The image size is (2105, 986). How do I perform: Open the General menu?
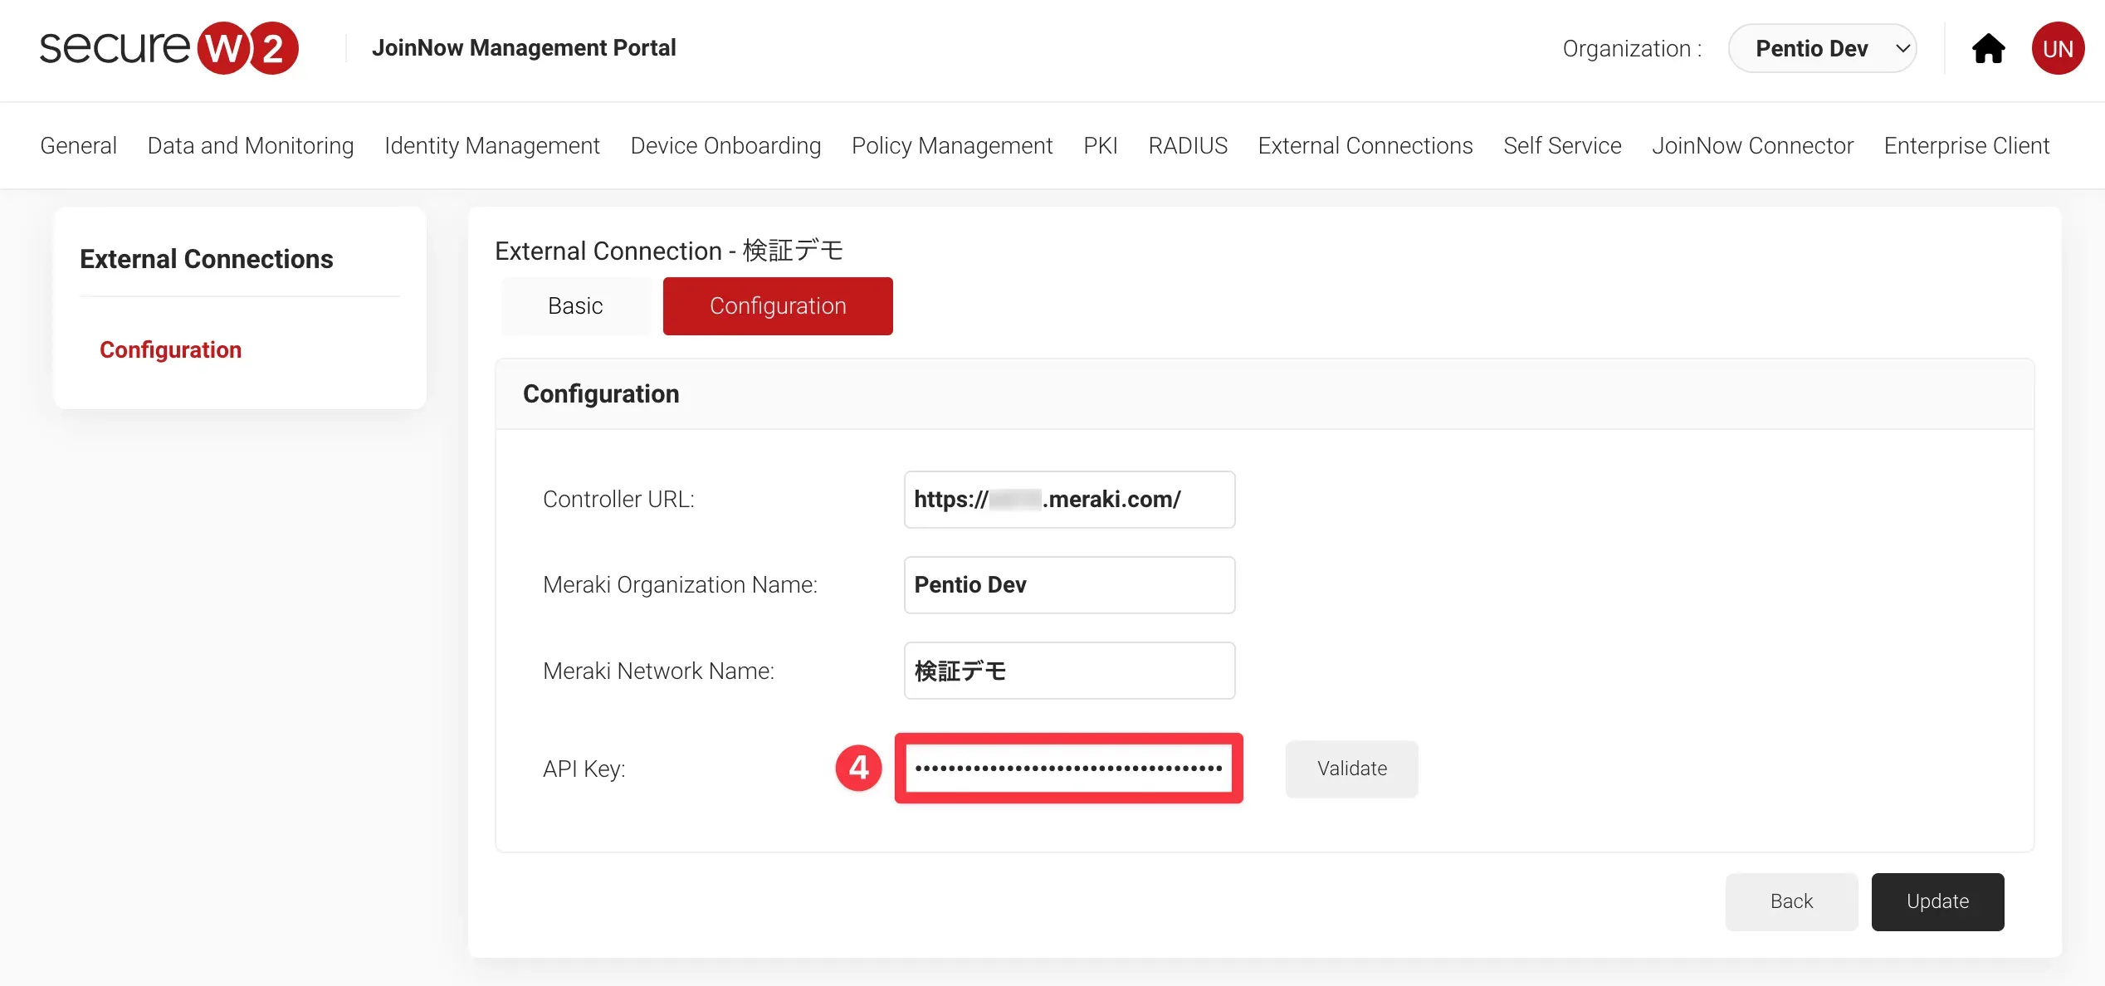78,145
